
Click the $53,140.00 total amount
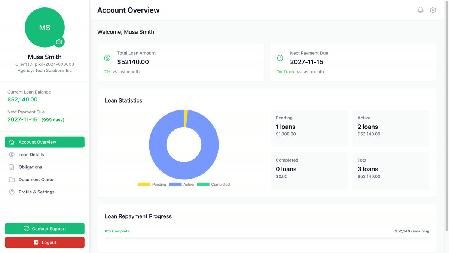pyautogui.click(x=369, y=176)
